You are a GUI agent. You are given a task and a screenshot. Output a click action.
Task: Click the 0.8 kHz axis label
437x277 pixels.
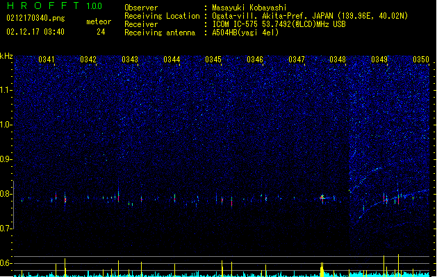click(x=6, y=194)
